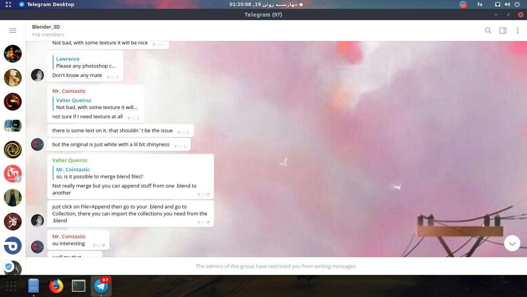Click the message 'ou interesting'
This screenshot has width=527, height=297.
pyautogui.click(x=68, y=244)
